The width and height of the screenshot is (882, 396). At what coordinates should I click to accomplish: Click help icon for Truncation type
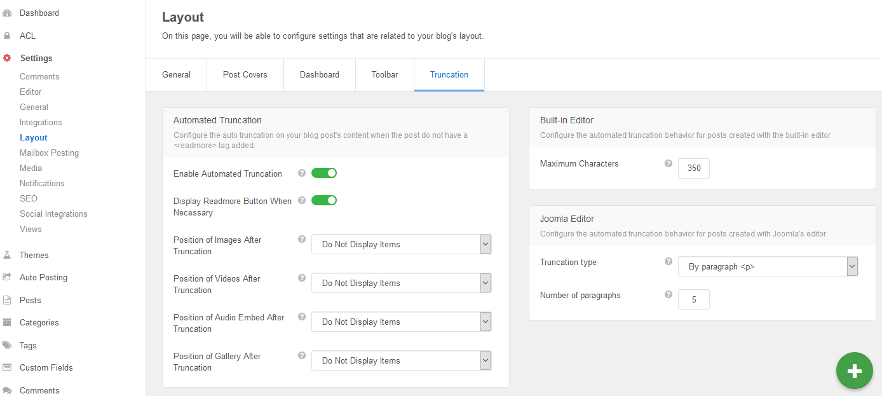pyautogui.click(x=668, y=261)
